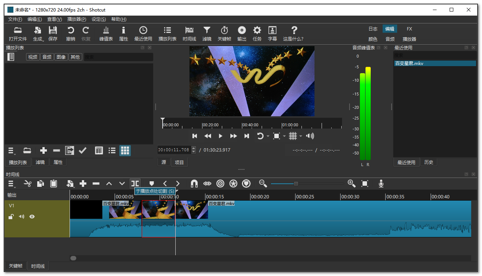
Task: Filter playlist by 图像 button
Action: coord(61,57)
